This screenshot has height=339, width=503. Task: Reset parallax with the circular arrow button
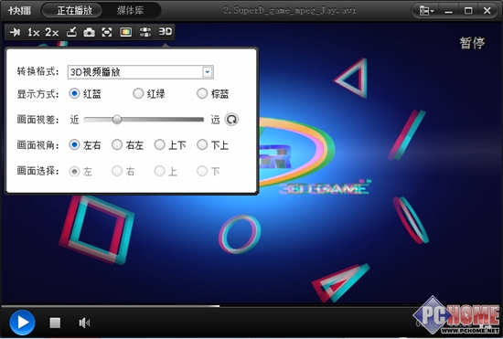pyautogui.click(x=231, y=120)
